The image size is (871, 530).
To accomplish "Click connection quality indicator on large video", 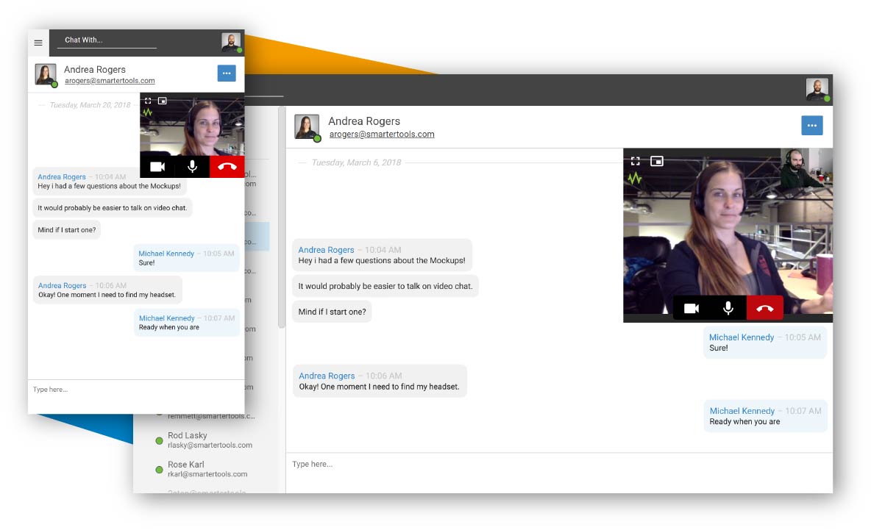I will (x=635, y=179).
